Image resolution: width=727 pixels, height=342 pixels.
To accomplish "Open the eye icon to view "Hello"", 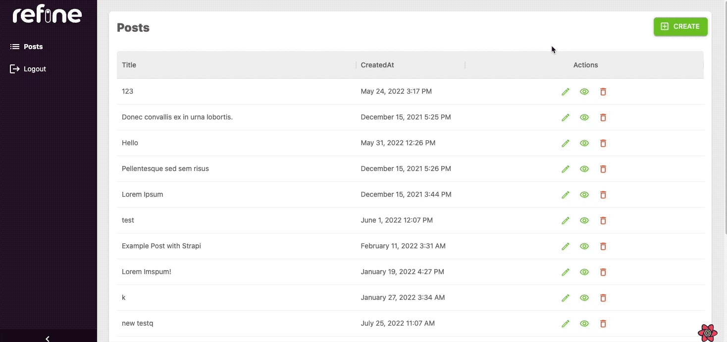I will point(584,143).
